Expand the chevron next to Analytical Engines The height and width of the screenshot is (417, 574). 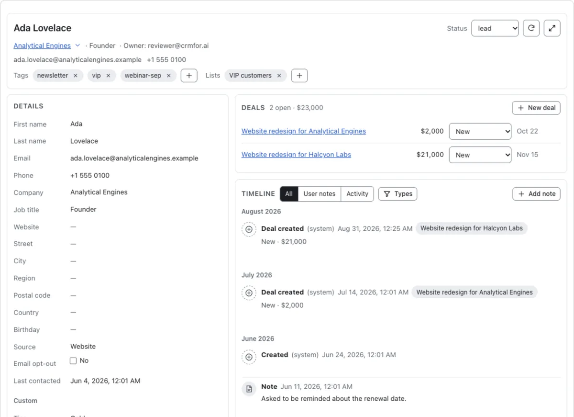pos(77,45)
